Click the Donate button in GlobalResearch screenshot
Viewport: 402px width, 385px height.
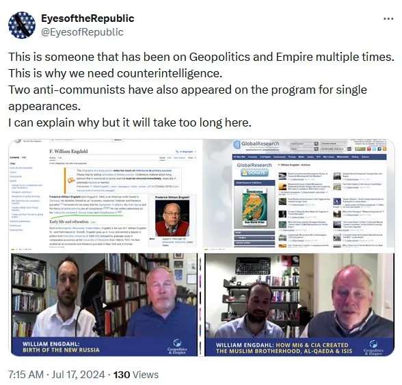pos(254,172)
